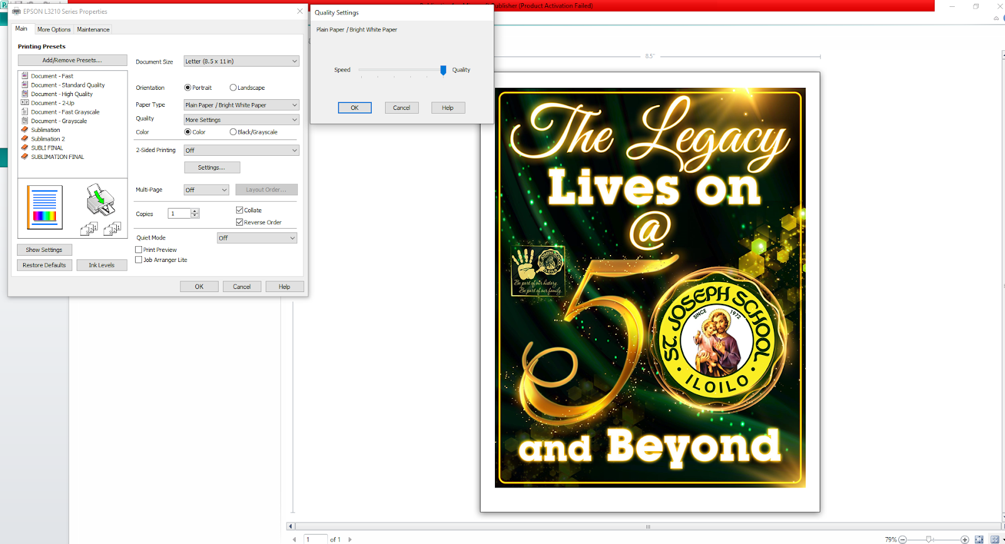Viewport: 1005px width, 544px height.
Task: Open the 2-Sided Printing dropdown
Action: pyautogui.click(x=241, y=151)
